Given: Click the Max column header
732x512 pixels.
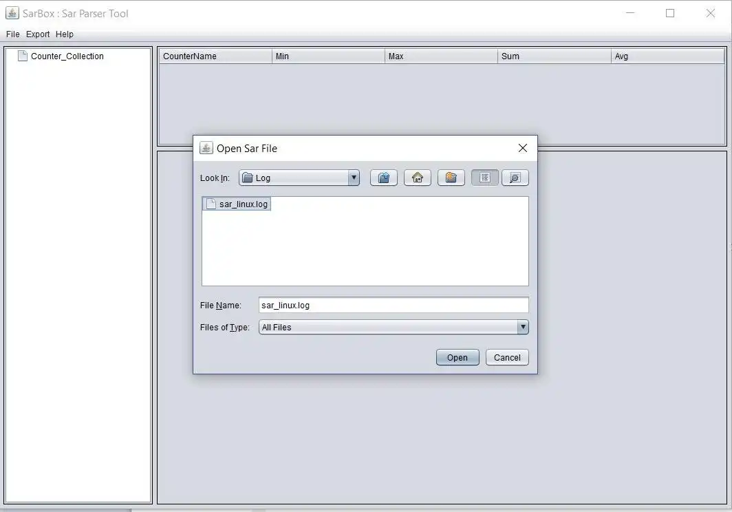Looking at the screenshot, I should click(x=441, y=56).
